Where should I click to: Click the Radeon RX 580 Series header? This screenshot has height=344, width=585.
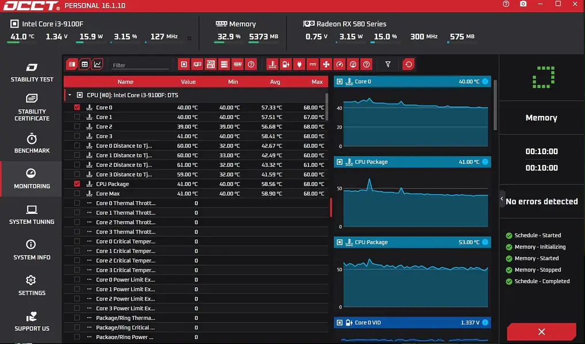click(351, 24)
